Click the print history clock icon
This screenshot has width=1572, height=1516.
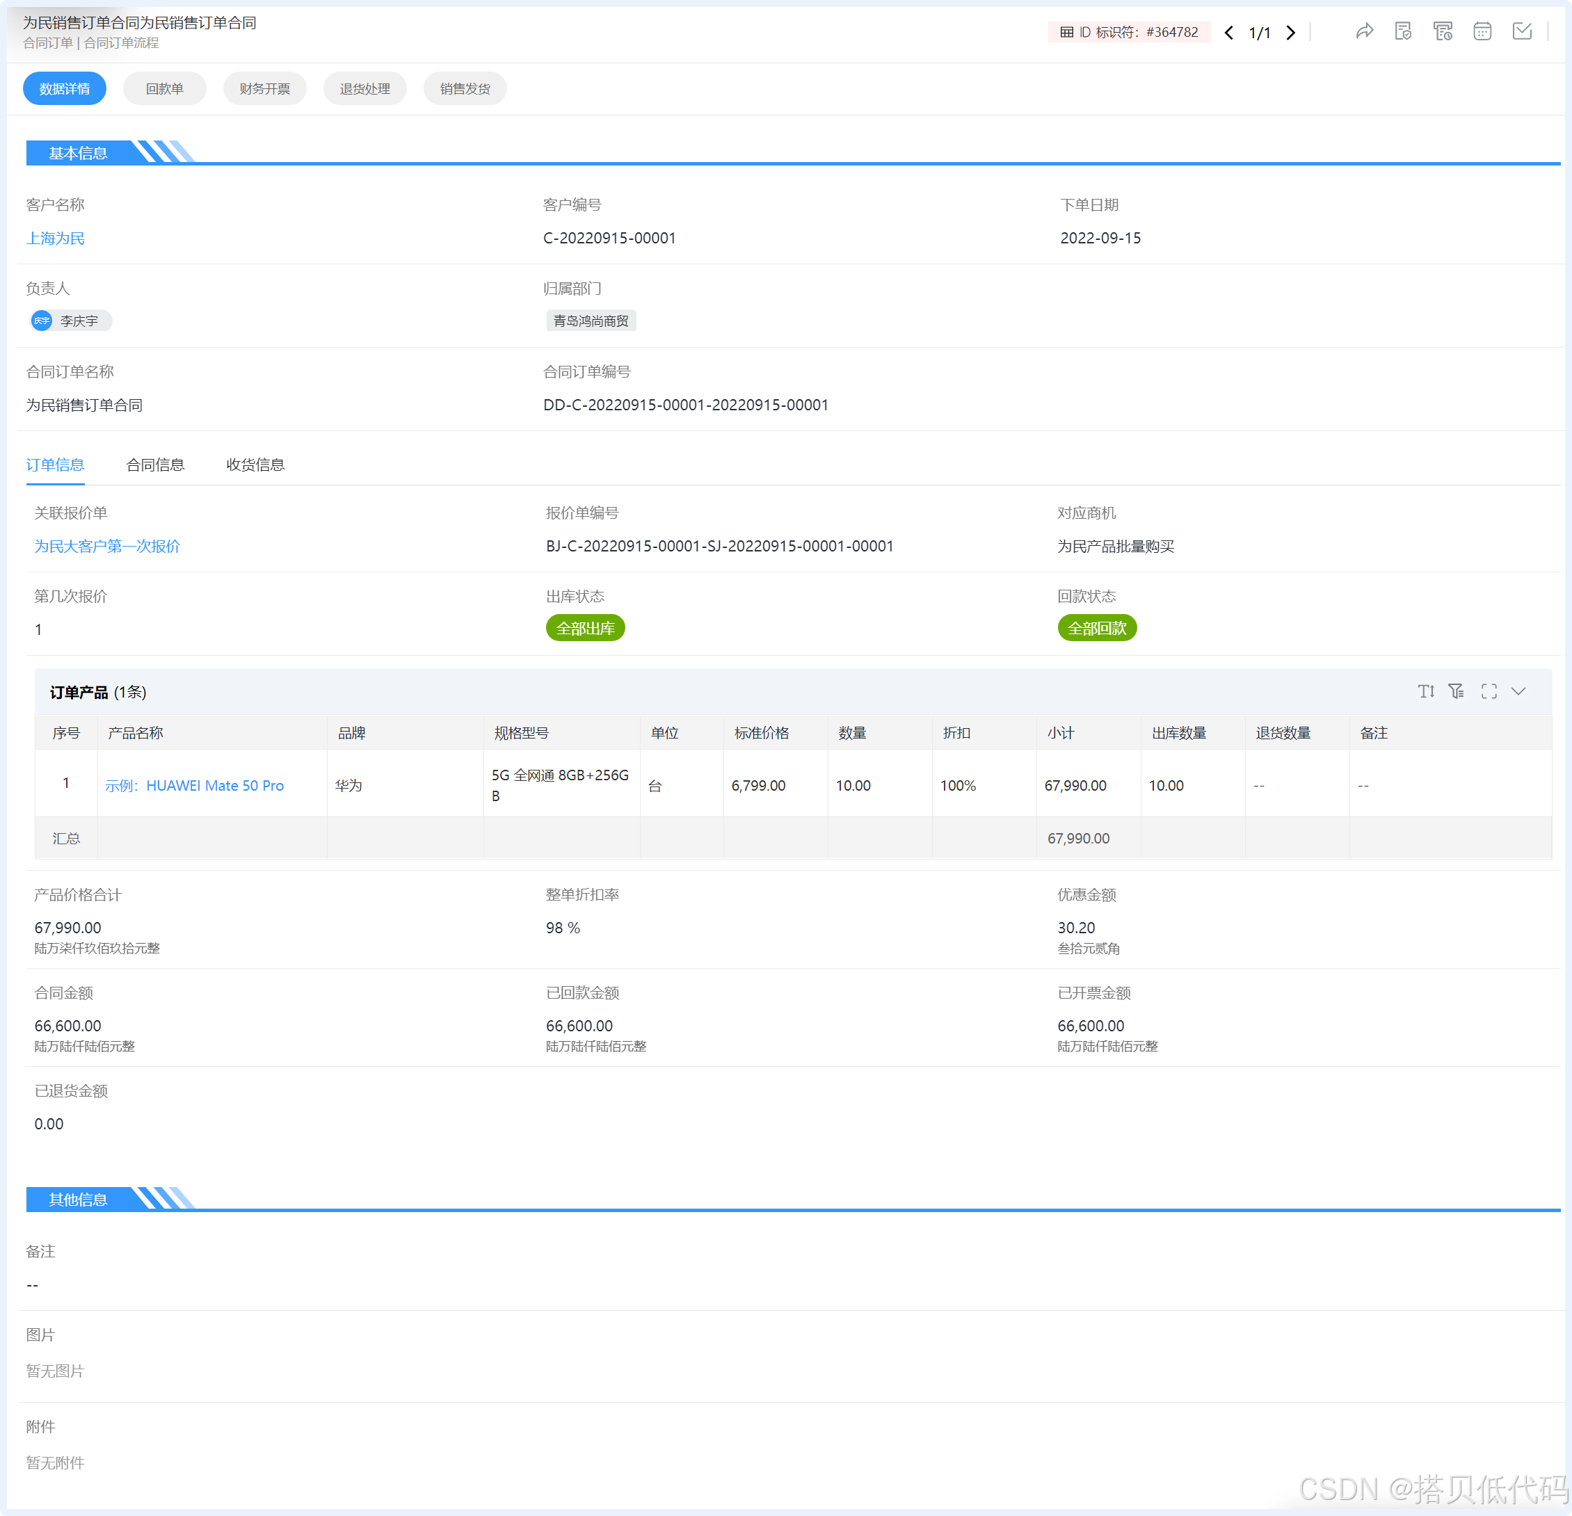pyautogui.click(x=1442, y=31)
